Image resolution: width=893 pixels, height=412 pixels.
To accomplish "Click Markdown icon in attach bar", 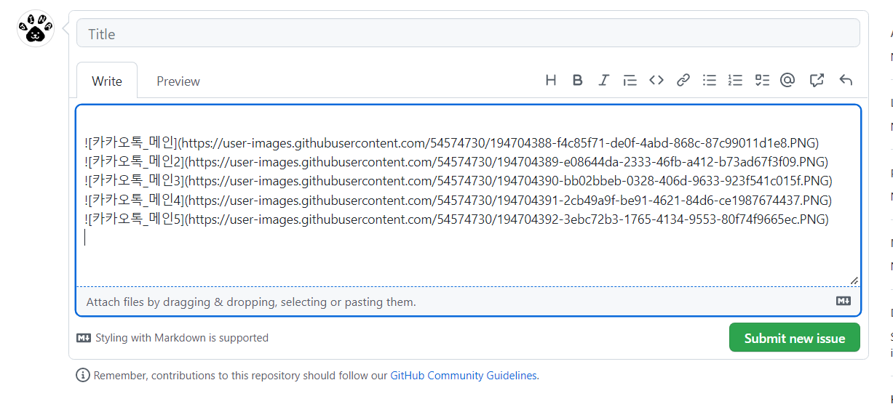I will click(x=844, y=301).
